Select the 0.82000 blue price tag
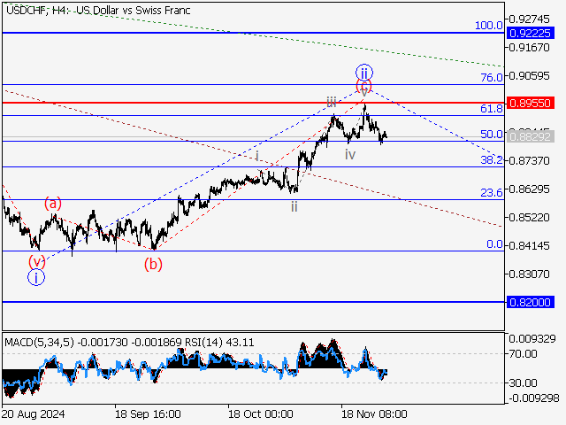The height and width of the screenshot is (425, 566). (532, 302)
